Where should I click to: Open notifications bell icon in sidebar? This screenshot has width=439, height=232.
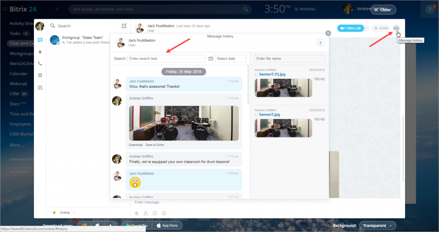(40, 52)
